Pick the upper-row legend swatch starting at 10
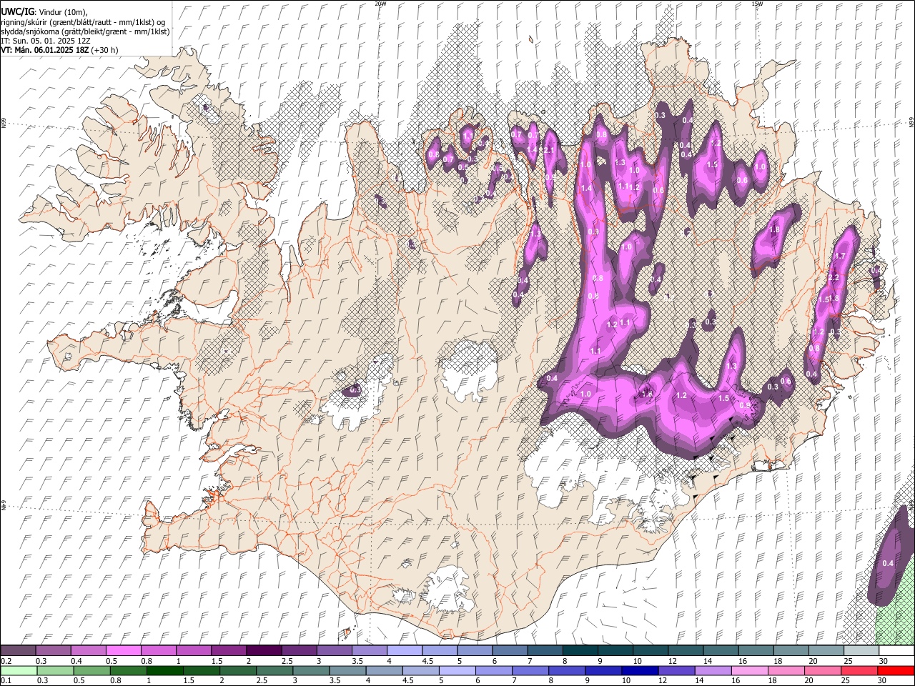Viewport: 915px width, 686px height. click(x=650, y=651)
